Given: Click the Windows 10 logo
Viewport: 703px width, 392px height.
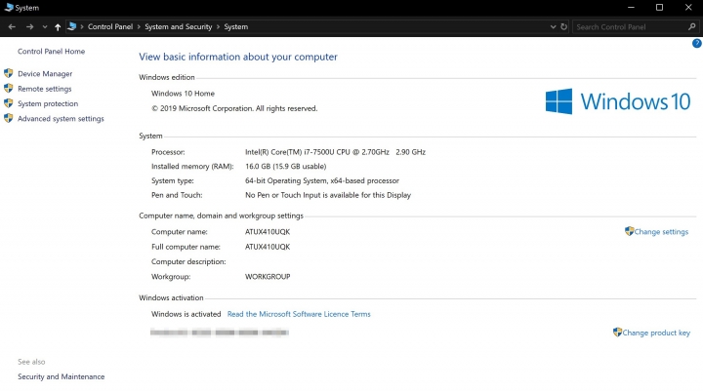Looking at the screenshot, I should coord(618,101).
